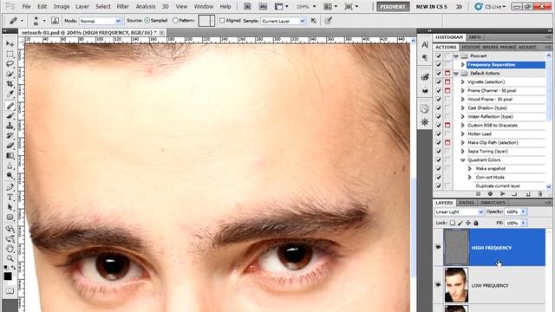
Task: Click the foreground color swatch
Action: click(8, 276)
